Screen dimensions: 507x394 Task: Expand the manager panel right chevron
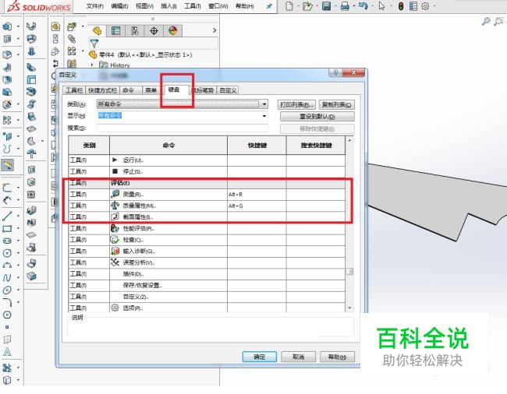214,30
